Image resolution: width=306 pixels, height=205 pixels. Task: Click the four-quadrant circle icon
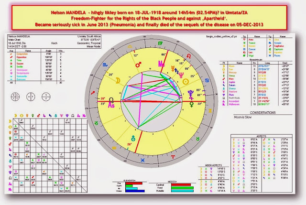click(15, 97)
